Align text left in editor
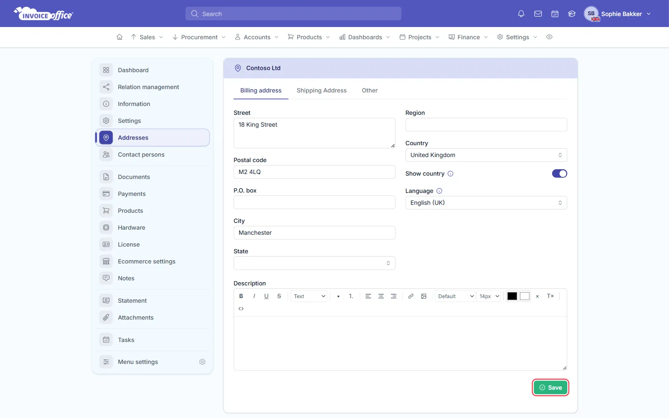Screen dimensions: 669x418 368,296
